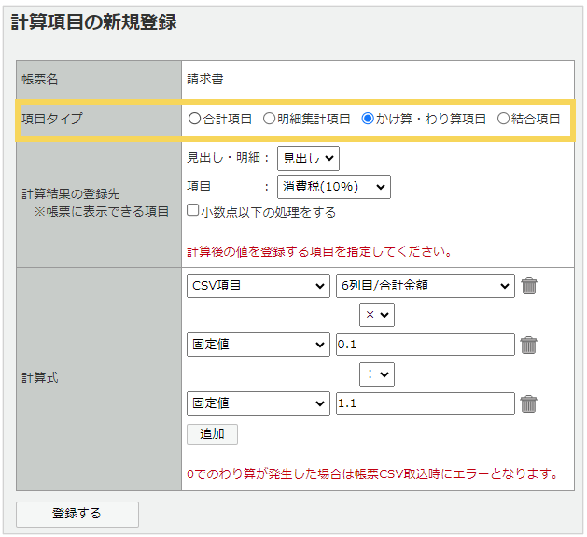Expand the 消費税(10%) item dropdown
Screen dimensions: 587x537
333,187
